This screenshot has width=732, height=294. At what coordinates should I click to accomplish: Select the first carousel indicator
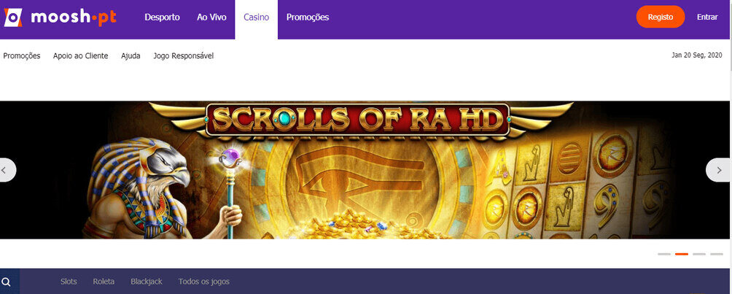pyautogui.click(x=664, y=255)
